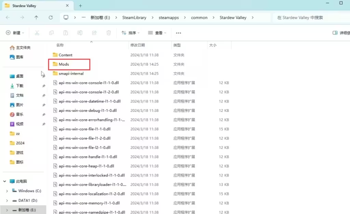Viewport: 350px width, 214px height.
Task: Click the search box for Stardew Valley
Action: tap(311, 18)
